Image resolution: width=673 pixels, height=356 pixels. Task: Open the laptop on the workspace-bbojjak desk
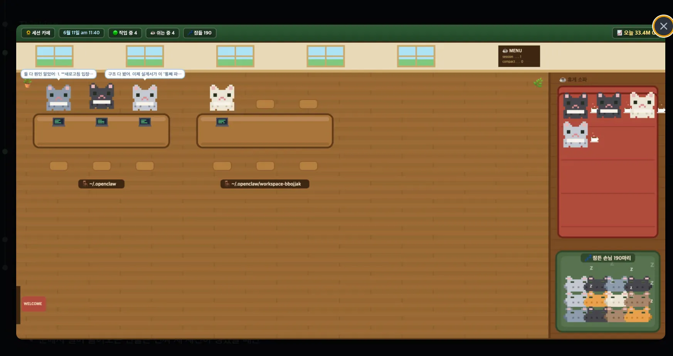222,122
